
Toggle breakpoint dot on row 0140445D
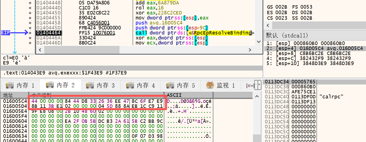point(30,28)
